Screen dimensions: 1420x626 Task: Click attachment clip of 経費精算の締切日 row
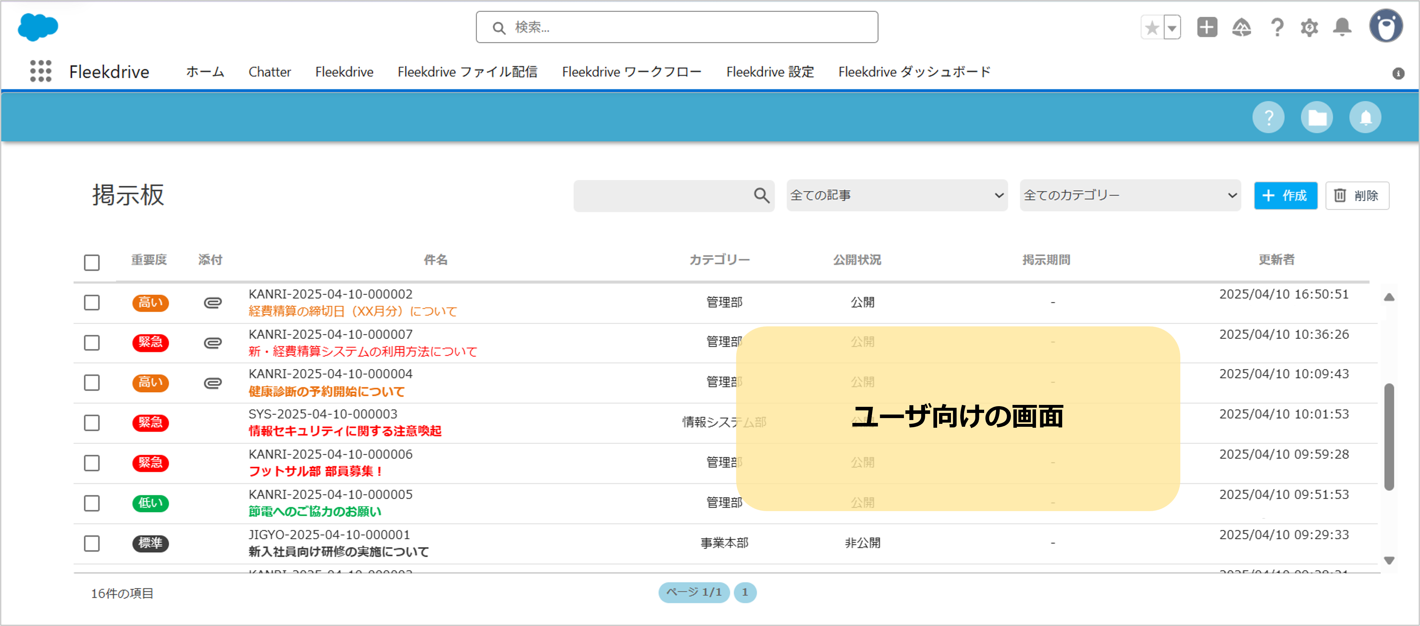[213, 302]
